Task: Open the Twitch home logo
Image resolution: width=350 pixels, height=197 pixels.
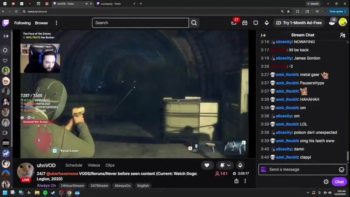Action: click(6, 23)
